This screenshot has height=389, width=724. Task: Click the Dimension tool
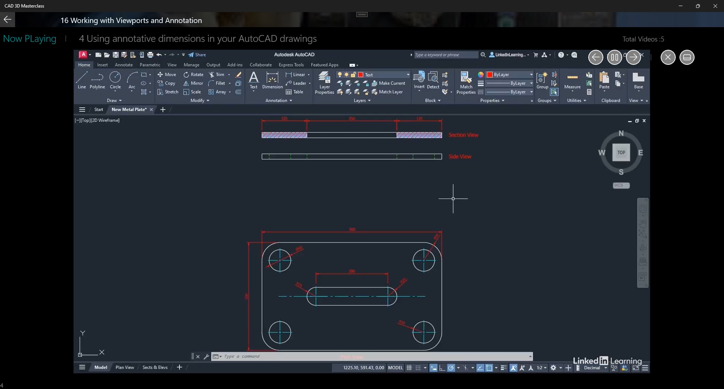(272, 80)
